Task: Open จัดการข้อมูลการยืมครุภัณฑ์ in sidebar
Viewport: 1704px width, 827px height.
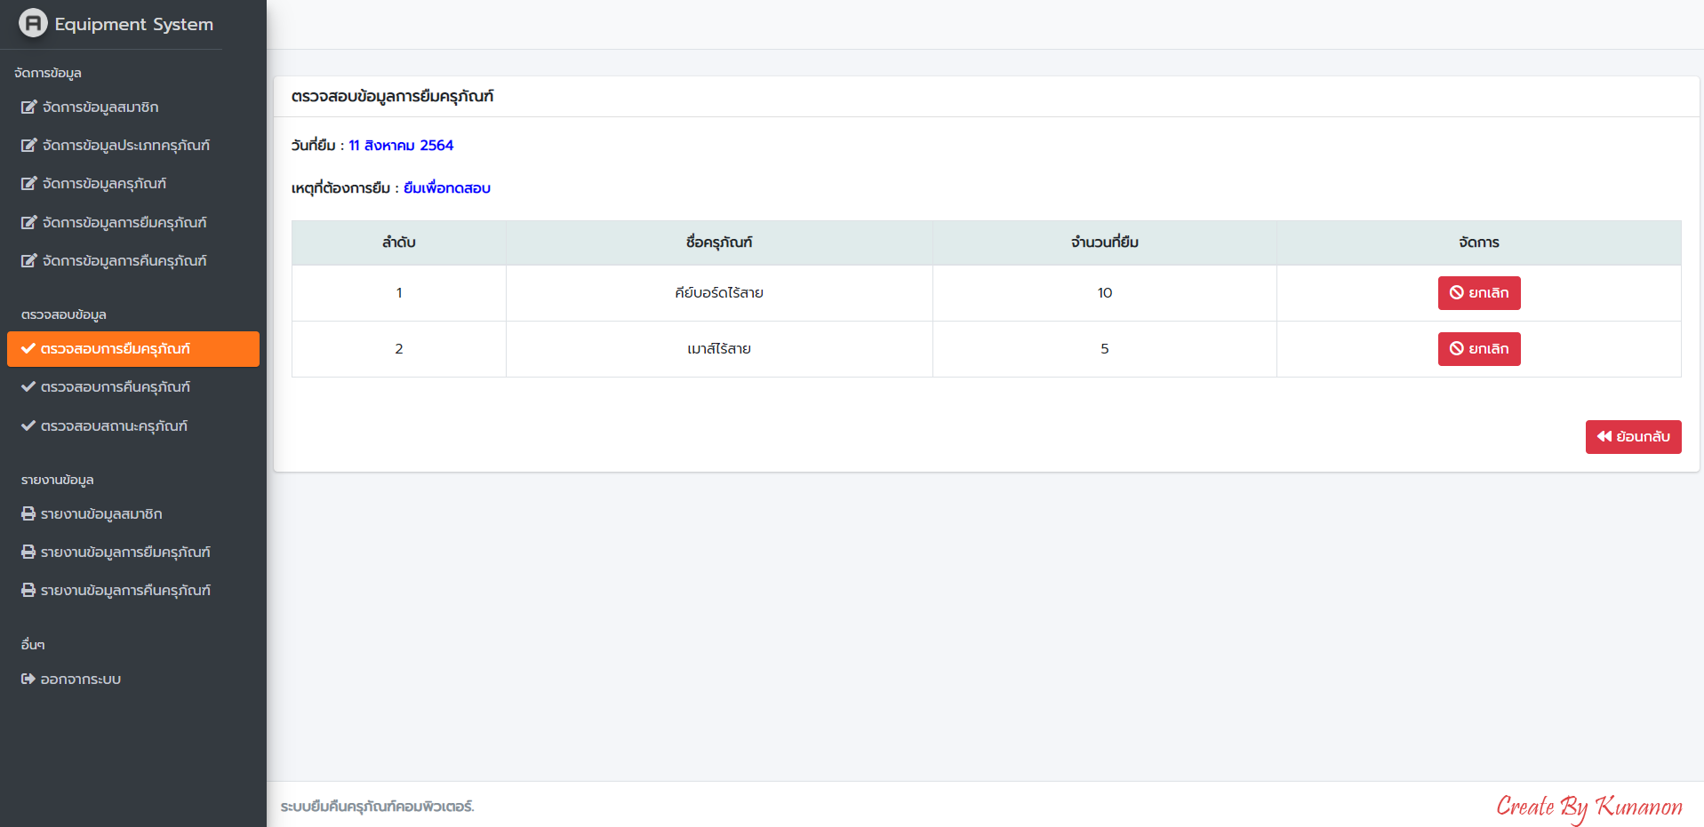Action: (124, 223)
